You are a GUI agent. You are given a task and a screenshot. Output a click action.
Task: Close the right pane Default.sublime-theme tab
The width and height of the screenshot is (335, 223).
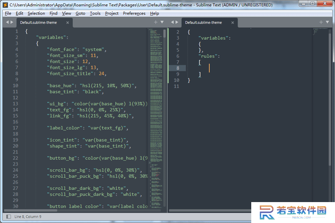pos(233,23)
